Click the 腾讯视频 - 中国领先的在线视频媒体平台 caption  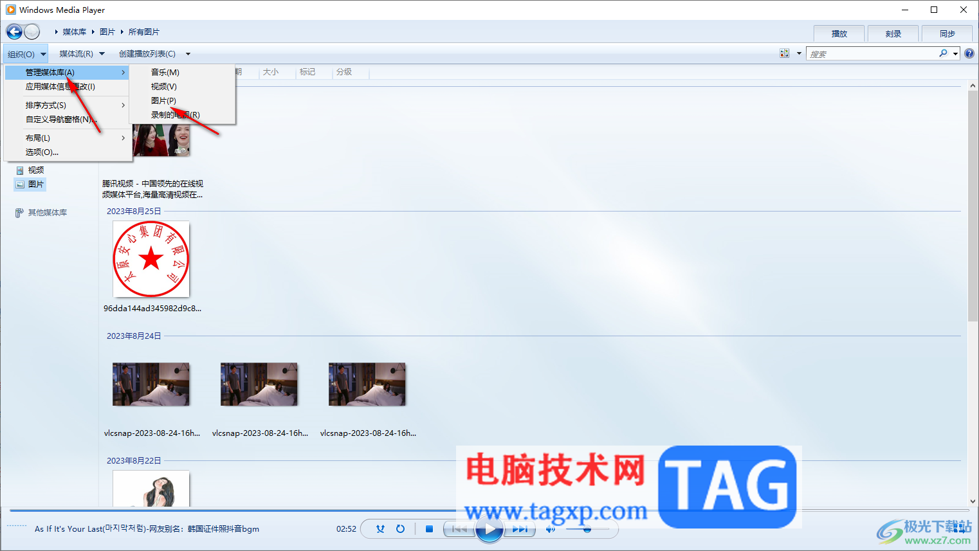(x=152, y=189)
